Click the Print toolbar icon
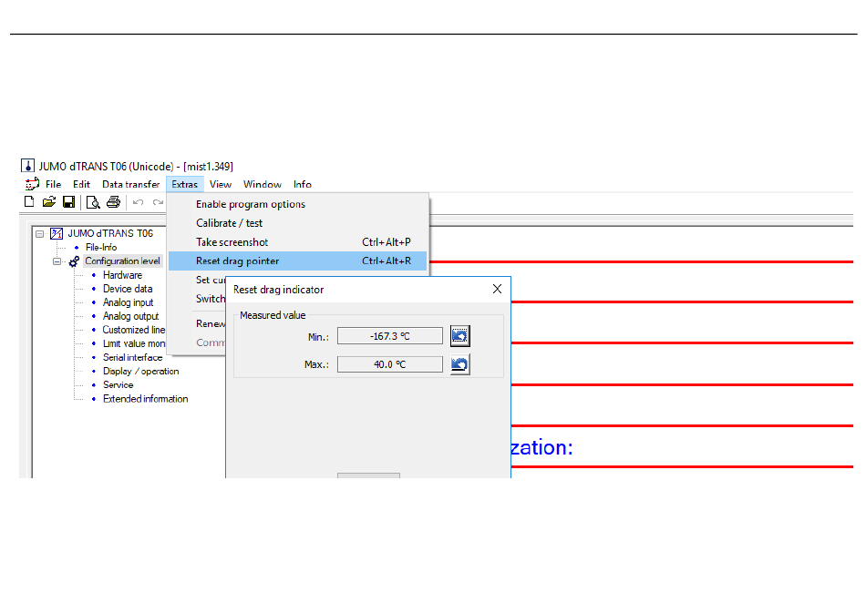 [x=113, y=202]
